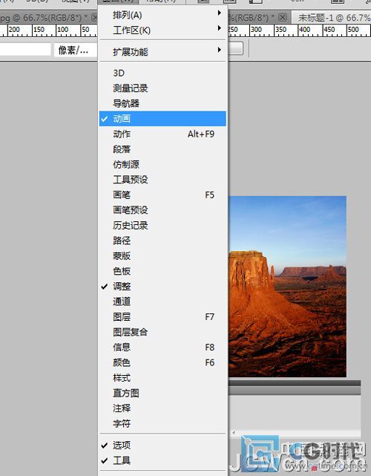Viewport: 371px width, 476px height.
Task: Select 仿制源 from the menu
Action: click(162, 165)
